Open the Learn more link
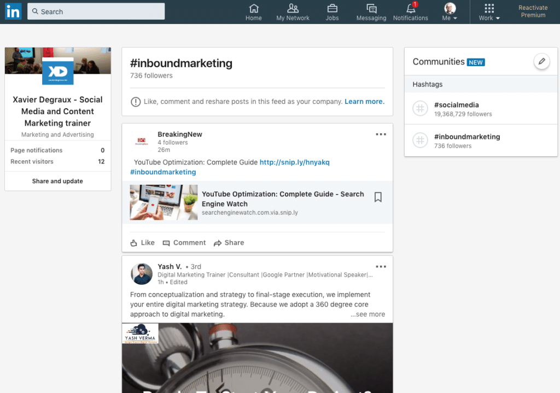 [x=364, y=101]
